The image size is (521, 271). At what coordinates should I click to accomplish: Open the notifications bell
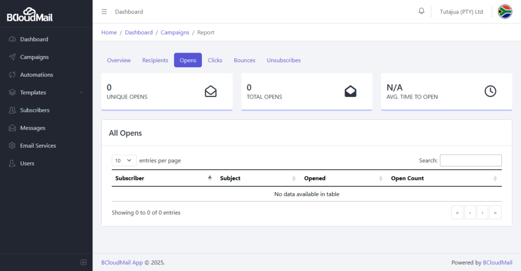click(x=421, y=11)
